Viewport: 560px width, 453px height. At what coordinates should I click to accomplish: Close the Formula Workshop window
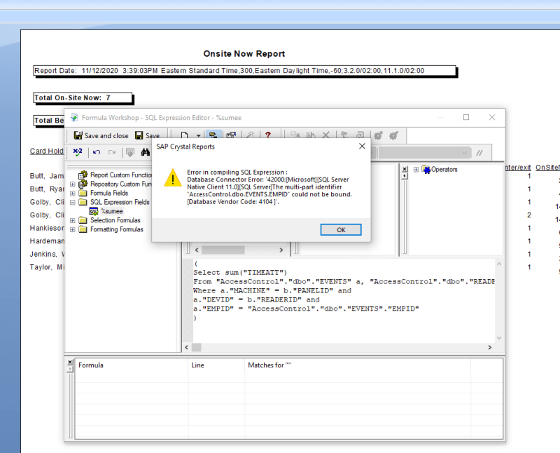click(x=492, y=117)
